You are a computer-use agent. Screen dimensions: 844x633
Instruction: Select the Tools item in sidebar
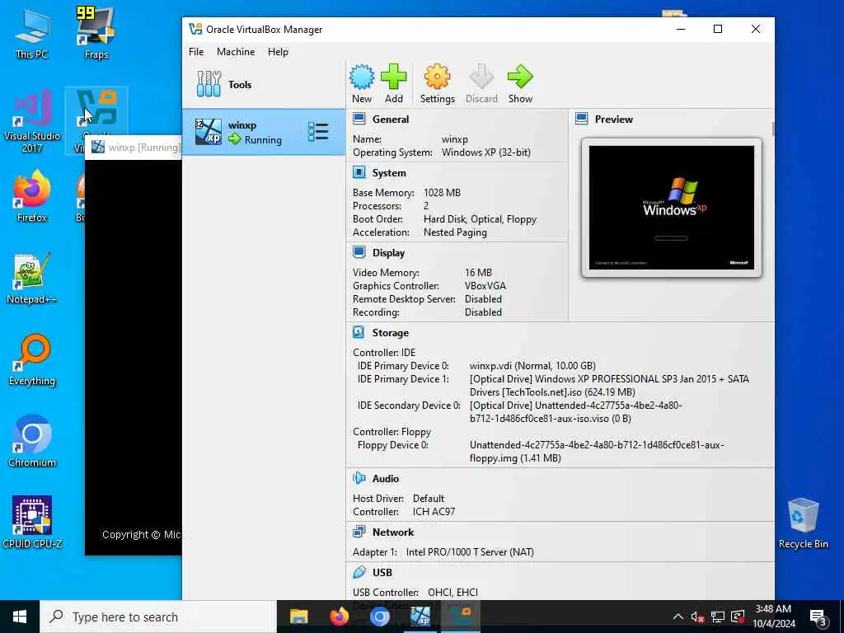pos(264,85)
